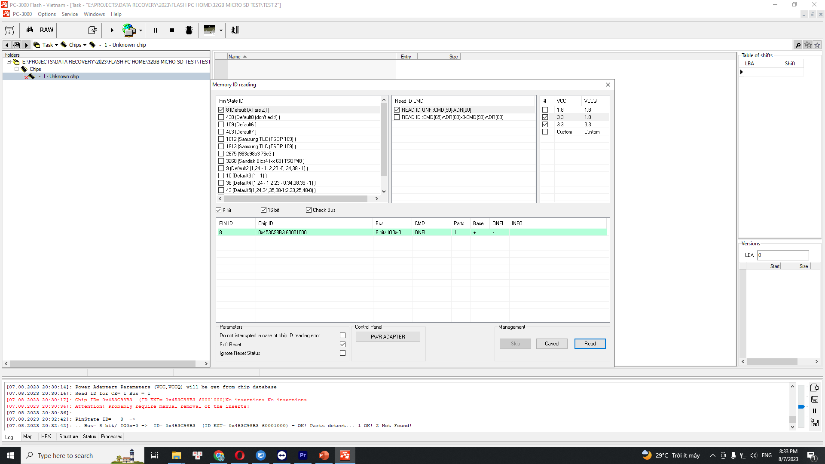Collapse the project root folder node
This screenshot has height=464, width=825.
click(x=9, y=62)
